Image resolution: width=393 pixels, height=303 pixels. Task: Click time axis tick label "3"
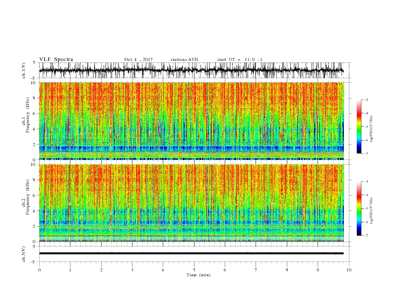(x=132, y=270)
